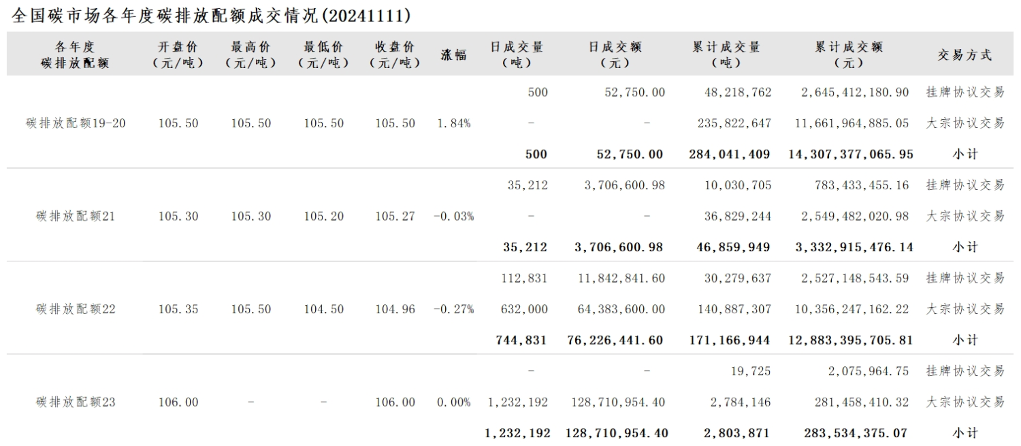This screenshot has height=446, width=1021.
Task: Select the 碳排放配额19-20 row label
Action: (76, 123)
